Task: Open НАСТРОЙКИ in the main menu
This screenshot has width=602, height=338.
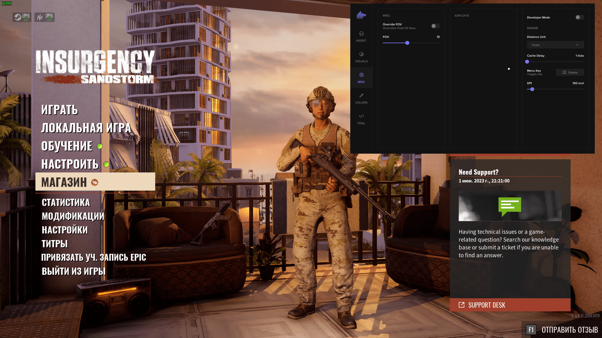Action: [65, 230]
